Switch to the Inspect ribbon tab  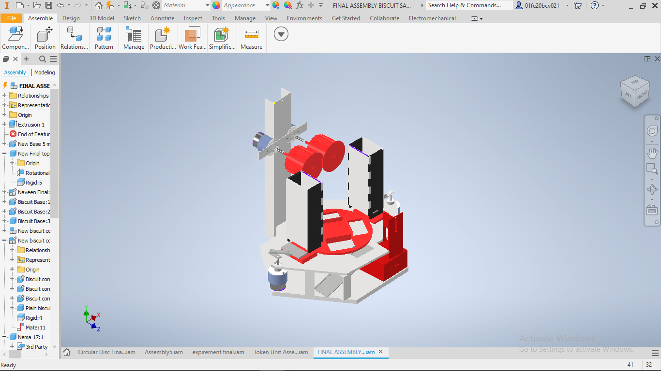point(193,18)
